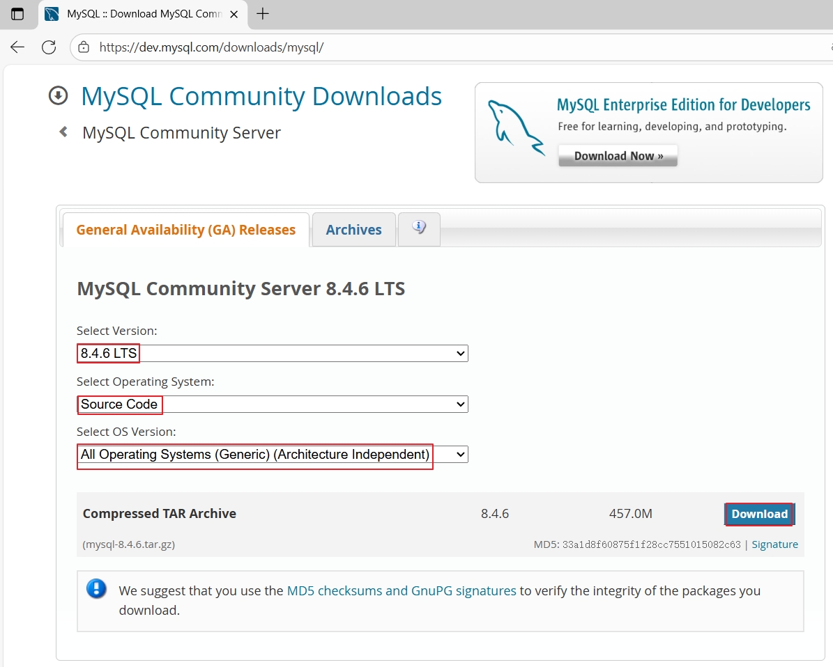Download the Compressed TAR Archive
Image resolution: width=833 pixels, height=667 pixels.
759,514
